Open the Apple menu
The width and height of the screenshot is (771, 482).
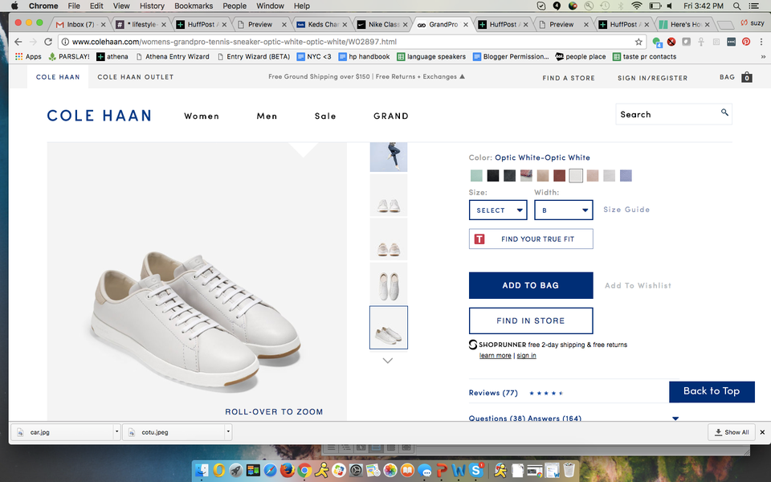14,6
